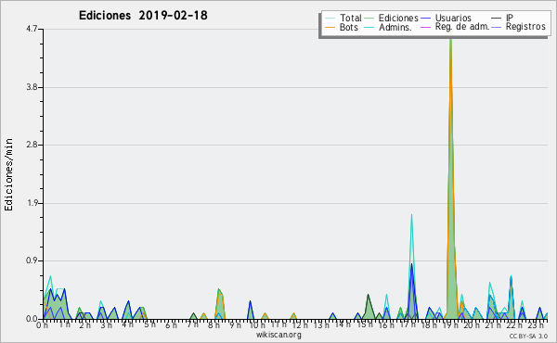Click the 15 h dark green peak

pyautogui.click(x=368, y=296)
